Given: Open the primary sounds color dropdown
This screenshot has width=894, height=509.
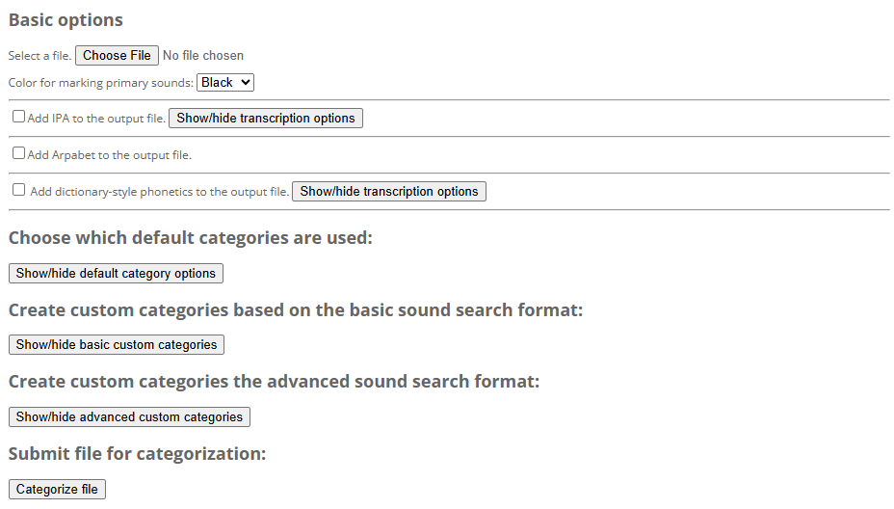Looking at the screenshot, I should click(x=225, y=83).
